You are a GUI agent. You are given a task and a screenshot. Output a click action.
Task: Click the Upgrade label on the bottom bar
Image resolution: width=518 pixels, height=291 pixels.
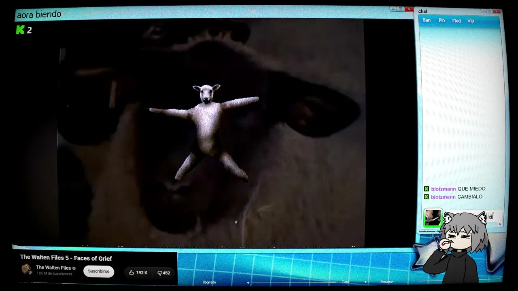tap(209, 282)
